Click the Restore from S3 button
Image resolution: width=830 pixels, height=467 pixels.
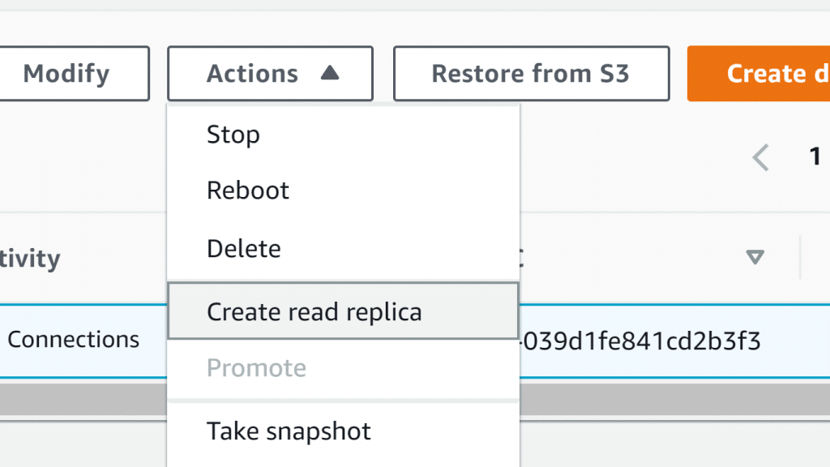(531, 74)
